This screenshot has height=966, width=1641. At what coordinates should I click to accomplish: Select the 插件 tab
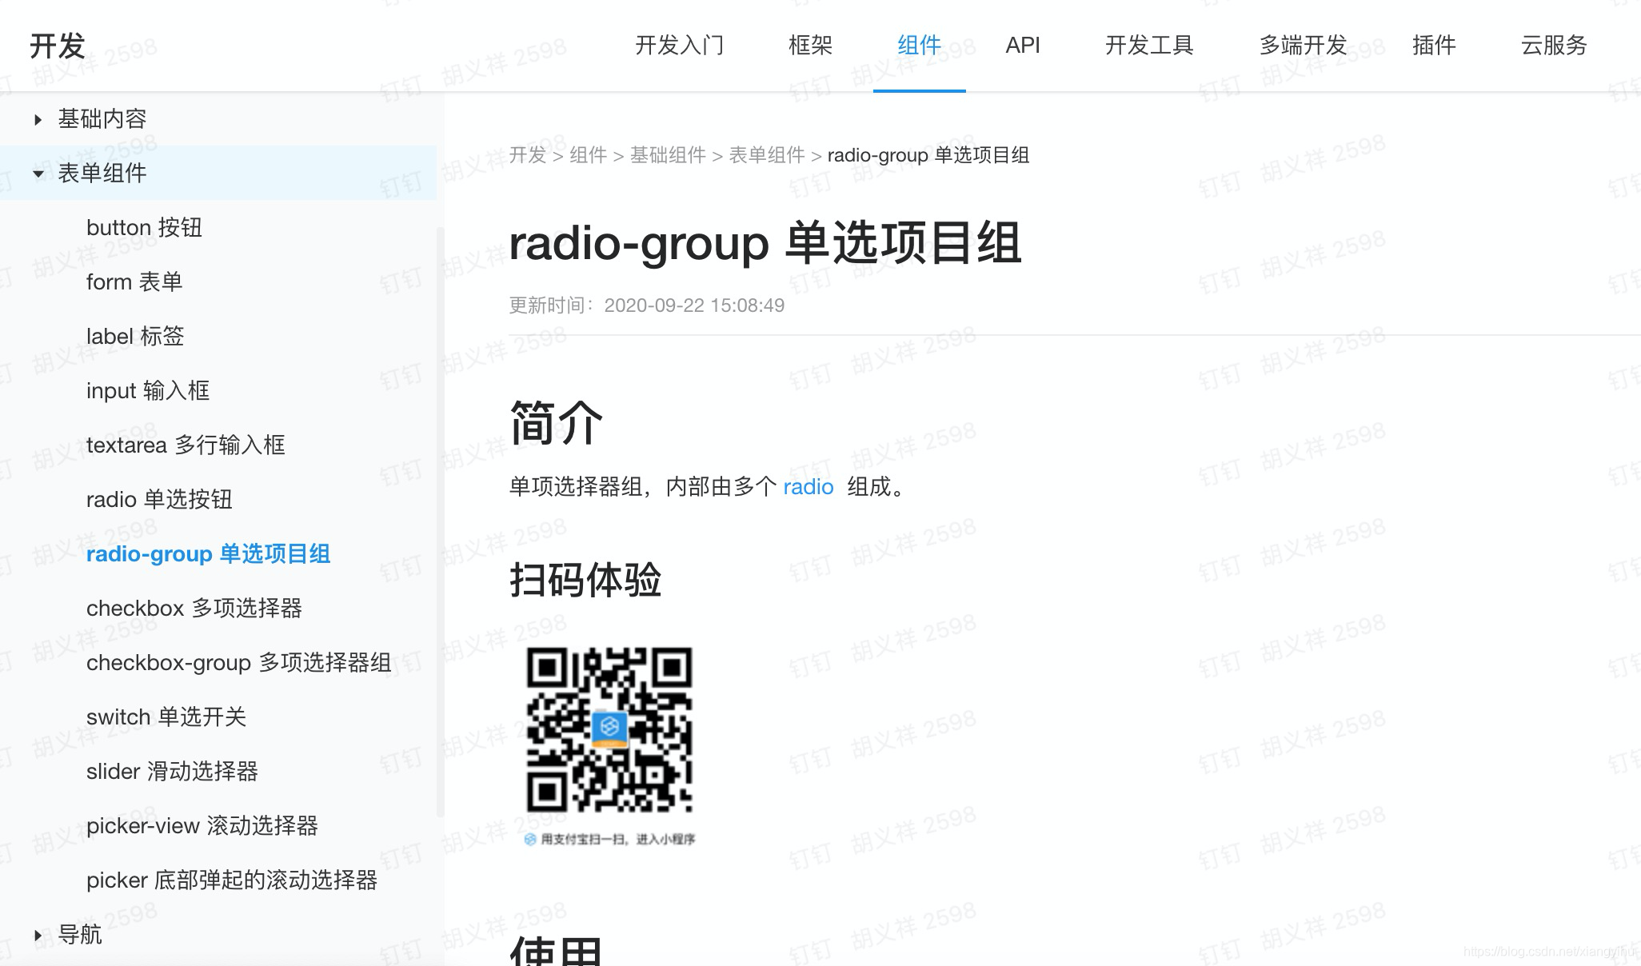1434,46
